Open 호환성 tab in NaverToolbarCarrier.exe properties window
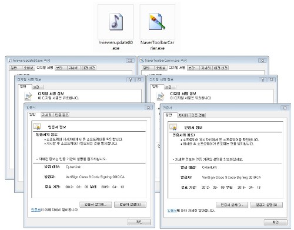Screen dimensions: 294x230 tap(161, 68)
